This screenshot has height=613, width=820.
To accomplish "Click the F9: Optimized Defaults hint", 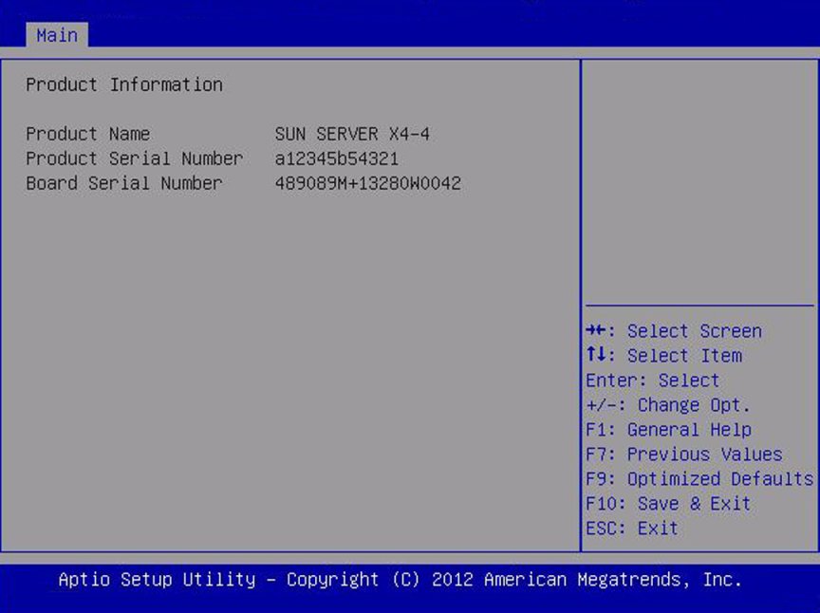I will tap(699, 478).
